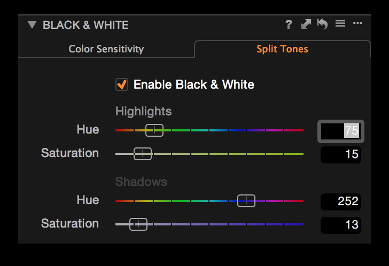
Task: Reset Black & White adjustments with undo arrow
Action: click(x=322, y=25)
